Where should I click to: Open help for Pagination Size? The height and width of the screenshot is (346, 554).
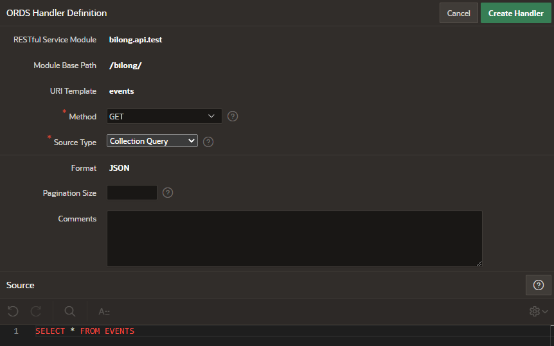pyautogui.click(x=168, y=193)
